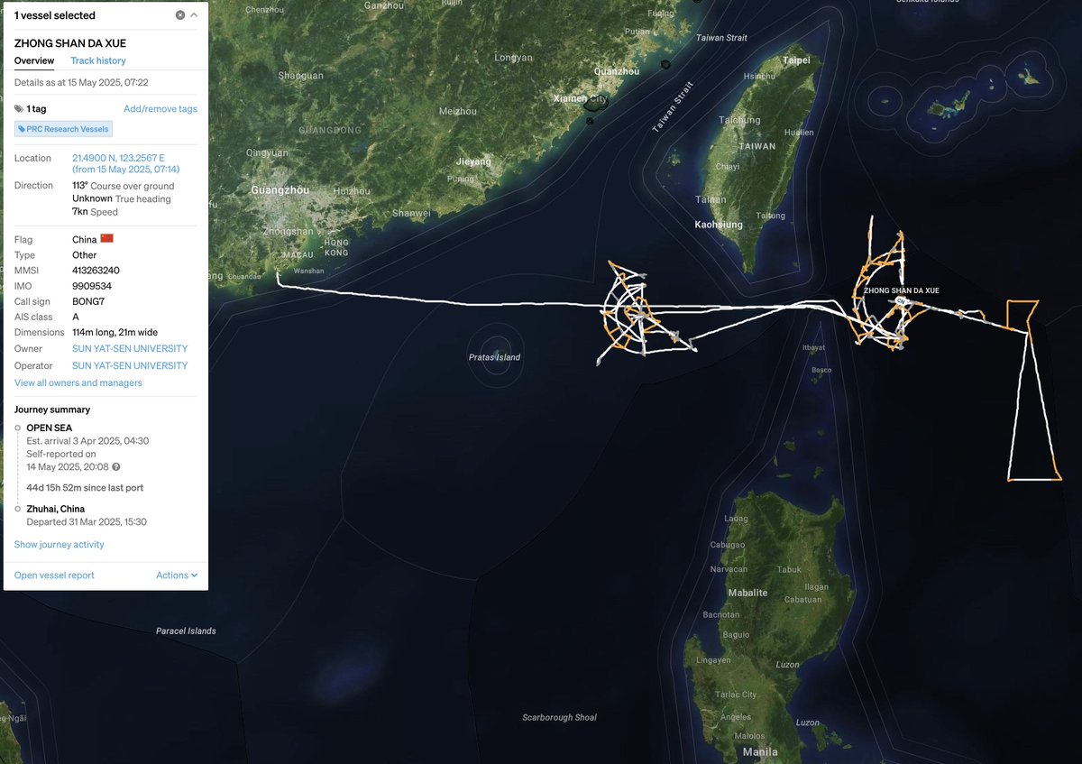Switch to the Track history tab
Viewport: 1082px width, 764px height.
[x=98, y=60]
